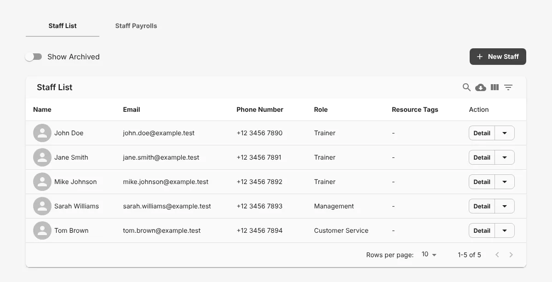Open the search icon in Staff List toolbar
This screenshot has width=552, height=282.
[x=466, y=87]
